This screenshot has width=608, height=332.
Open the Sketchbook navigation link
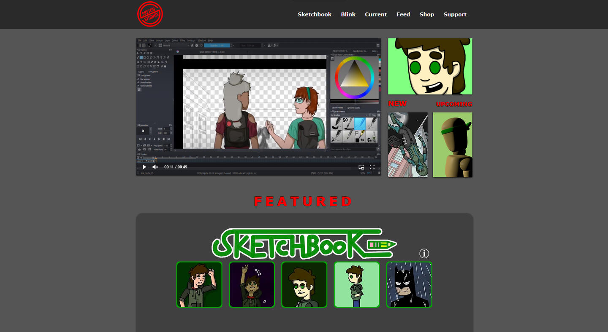315,14
